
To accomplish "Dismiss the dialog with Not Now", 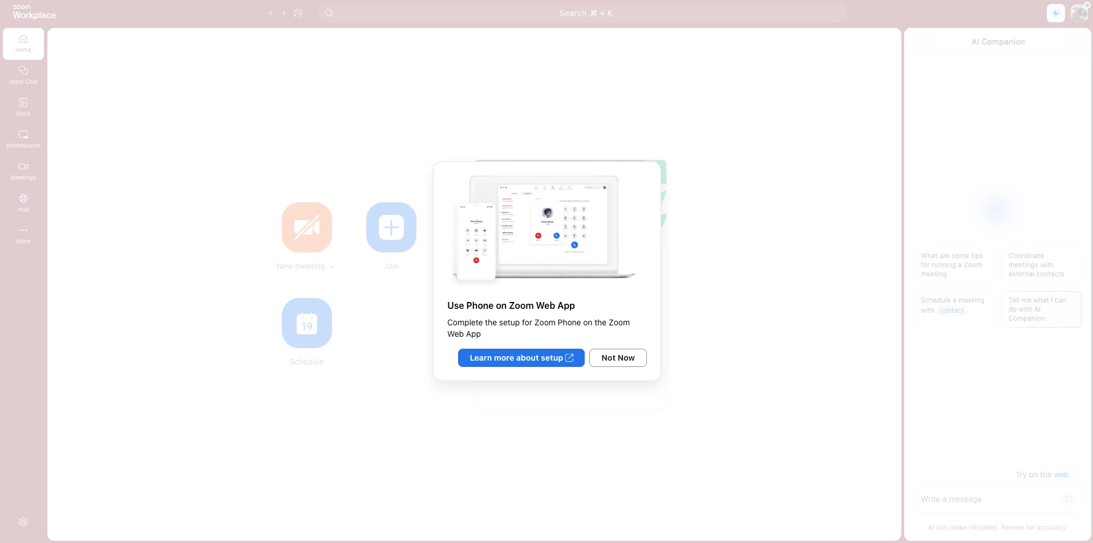I will point(618,358).
